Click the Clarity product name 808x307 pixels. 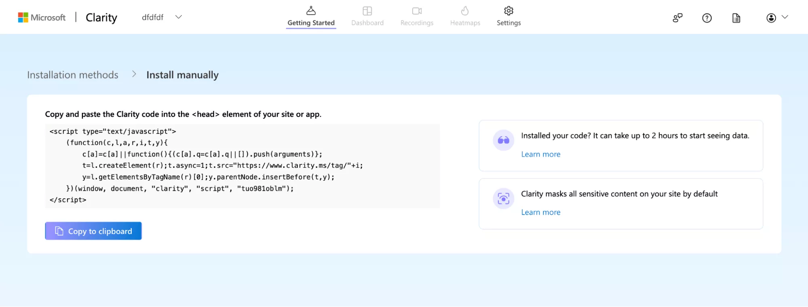coord(101,17)
